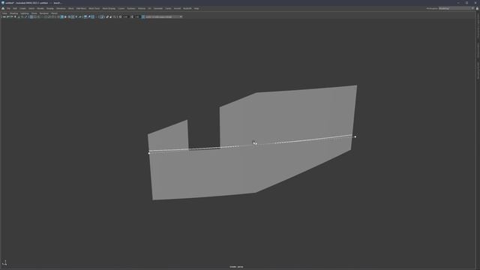Open the Curves menu
The height and width of the screenshot is (270, 480).
coord(121,8)
